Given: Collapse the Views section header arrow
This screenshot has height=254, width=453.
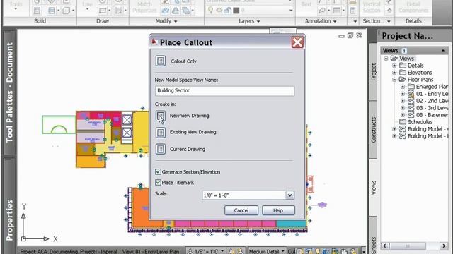Looking at the screenshot, I should click(x=443, y=50).
